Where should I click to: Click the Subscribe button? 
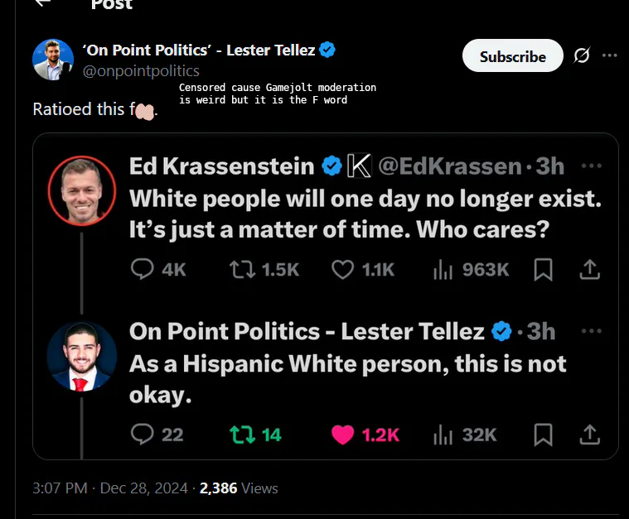512,56
